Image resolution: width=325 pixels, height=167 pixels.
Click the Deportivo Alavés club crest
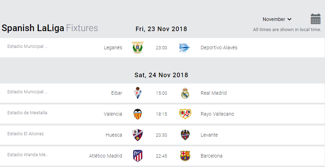185,48
